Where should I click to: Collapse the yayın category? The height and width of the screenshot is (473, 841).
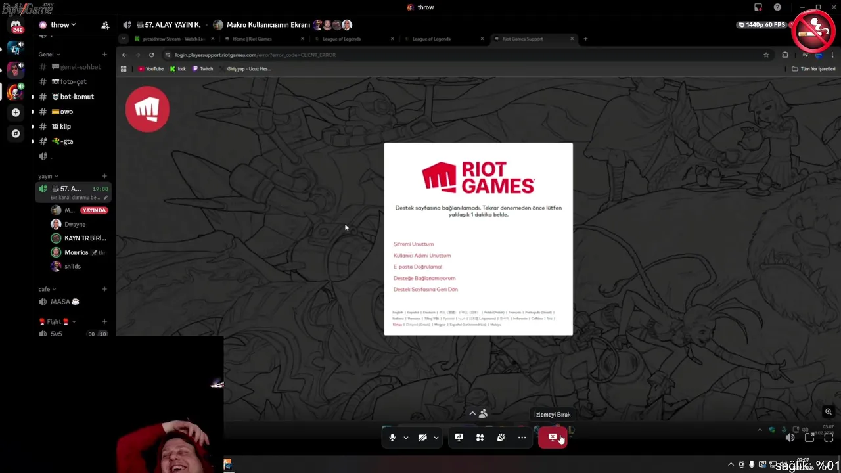point(49,176)
